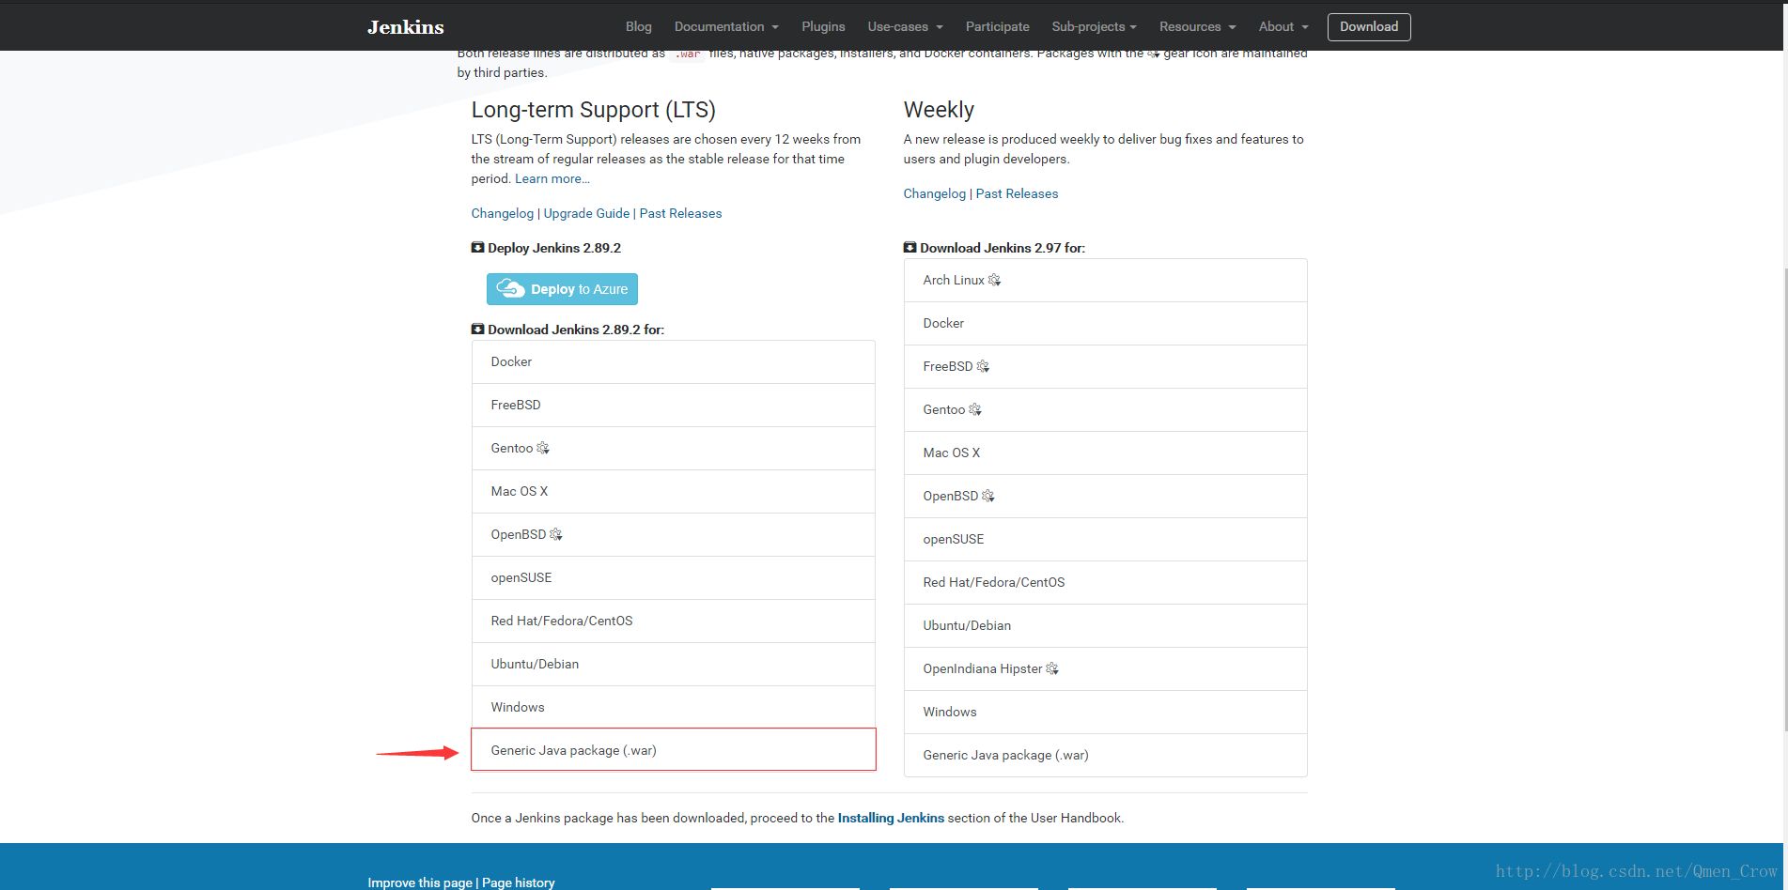
Task: Click the Download button in the header
Action: tap(1368, 26)
